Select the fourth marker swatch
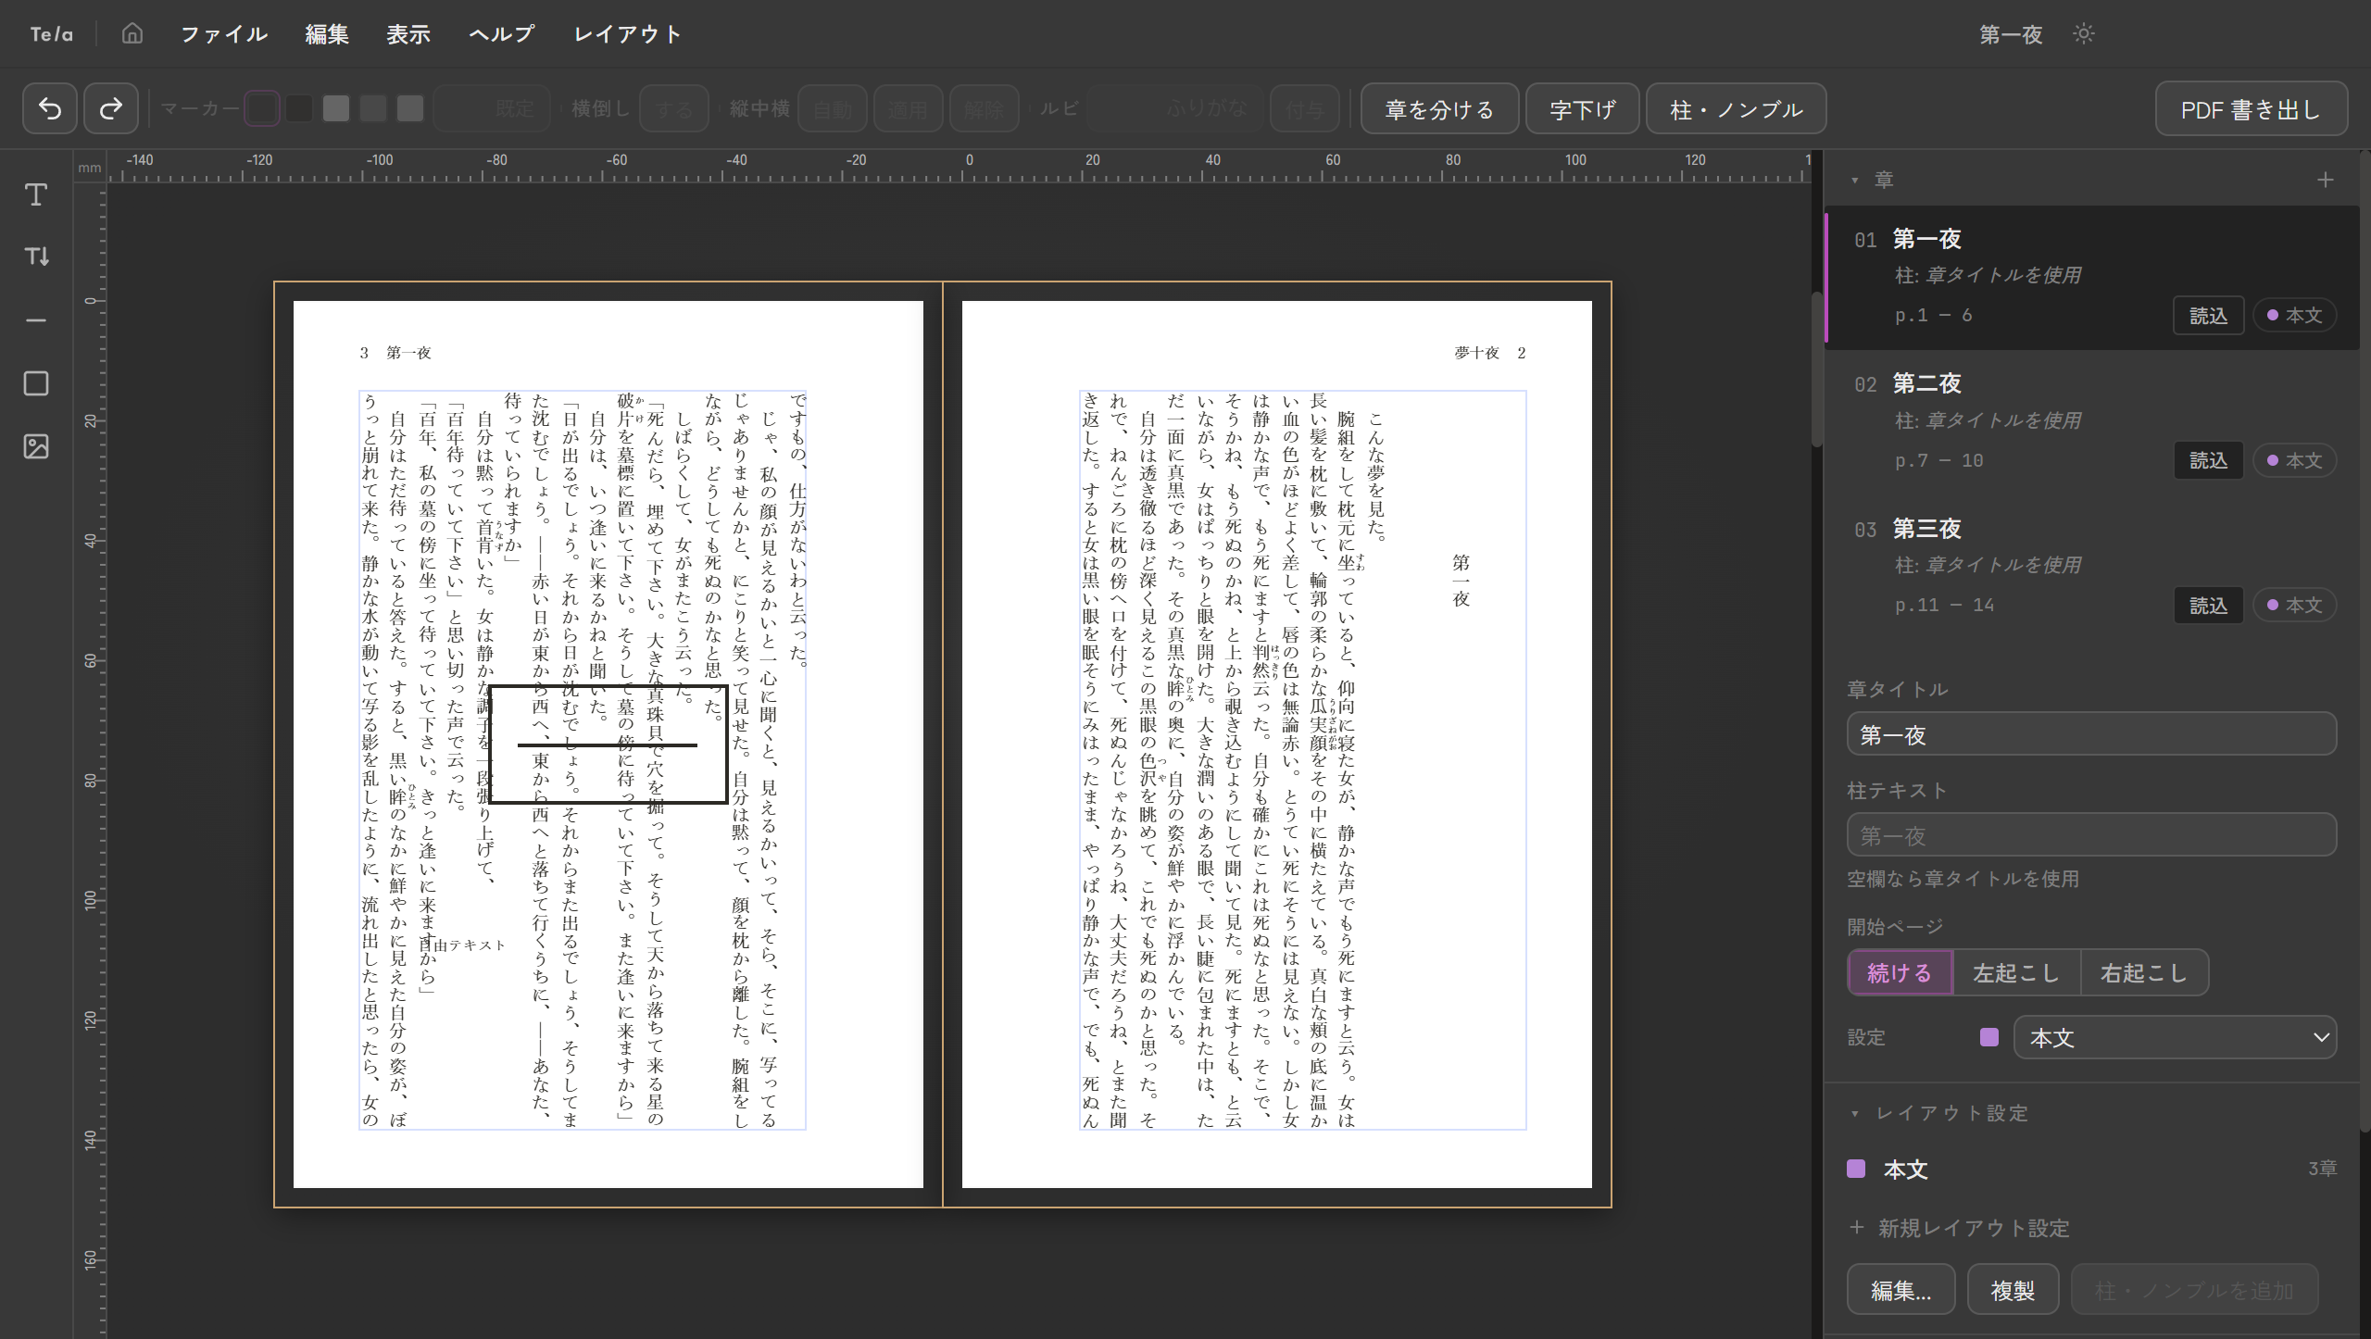This screenshot has width=2371, height=1339. coord(372,108)
